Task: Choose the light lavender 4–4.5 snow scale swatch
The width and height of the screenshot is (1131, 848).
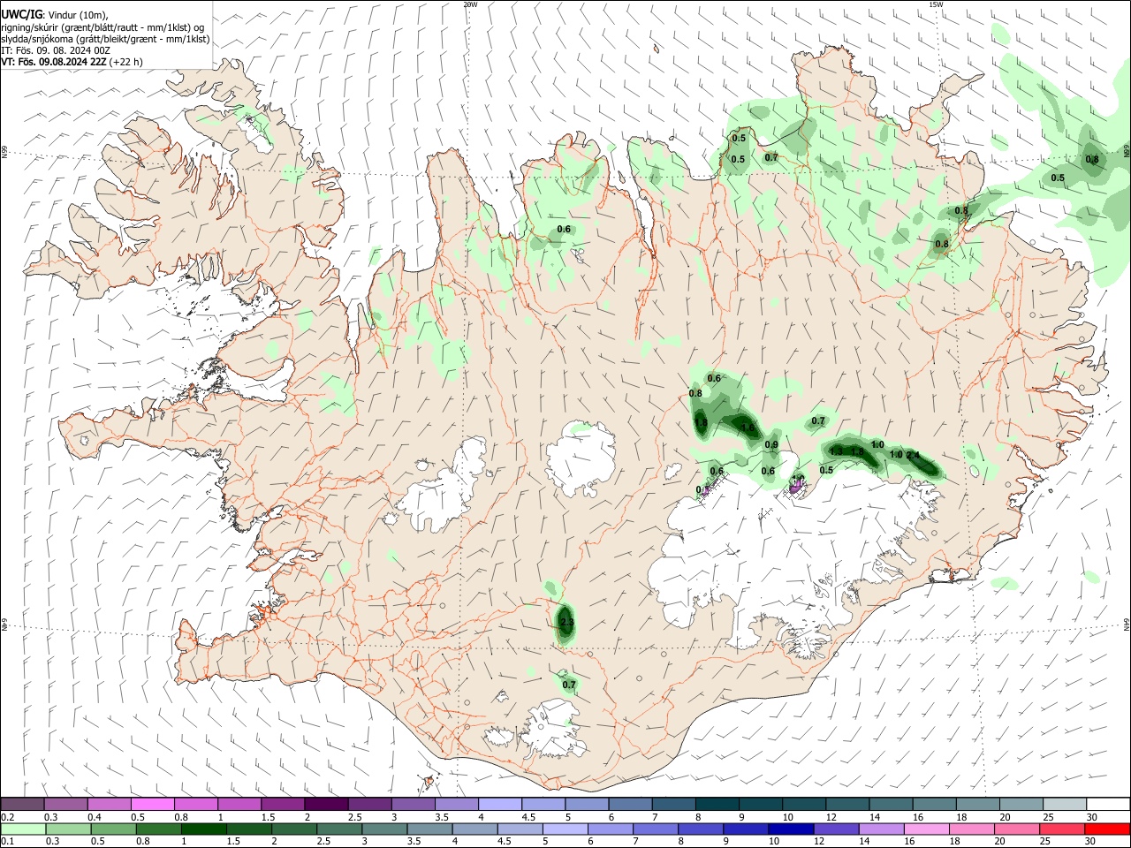Action: click(499, 805)
